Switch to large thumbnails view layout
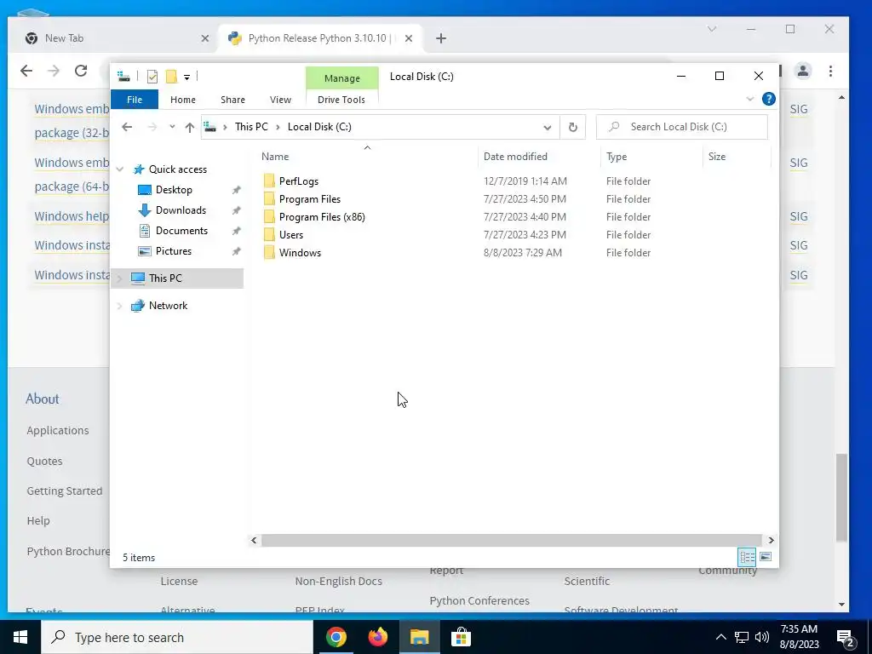The image size is (872, 654). (x=766, y=557)
